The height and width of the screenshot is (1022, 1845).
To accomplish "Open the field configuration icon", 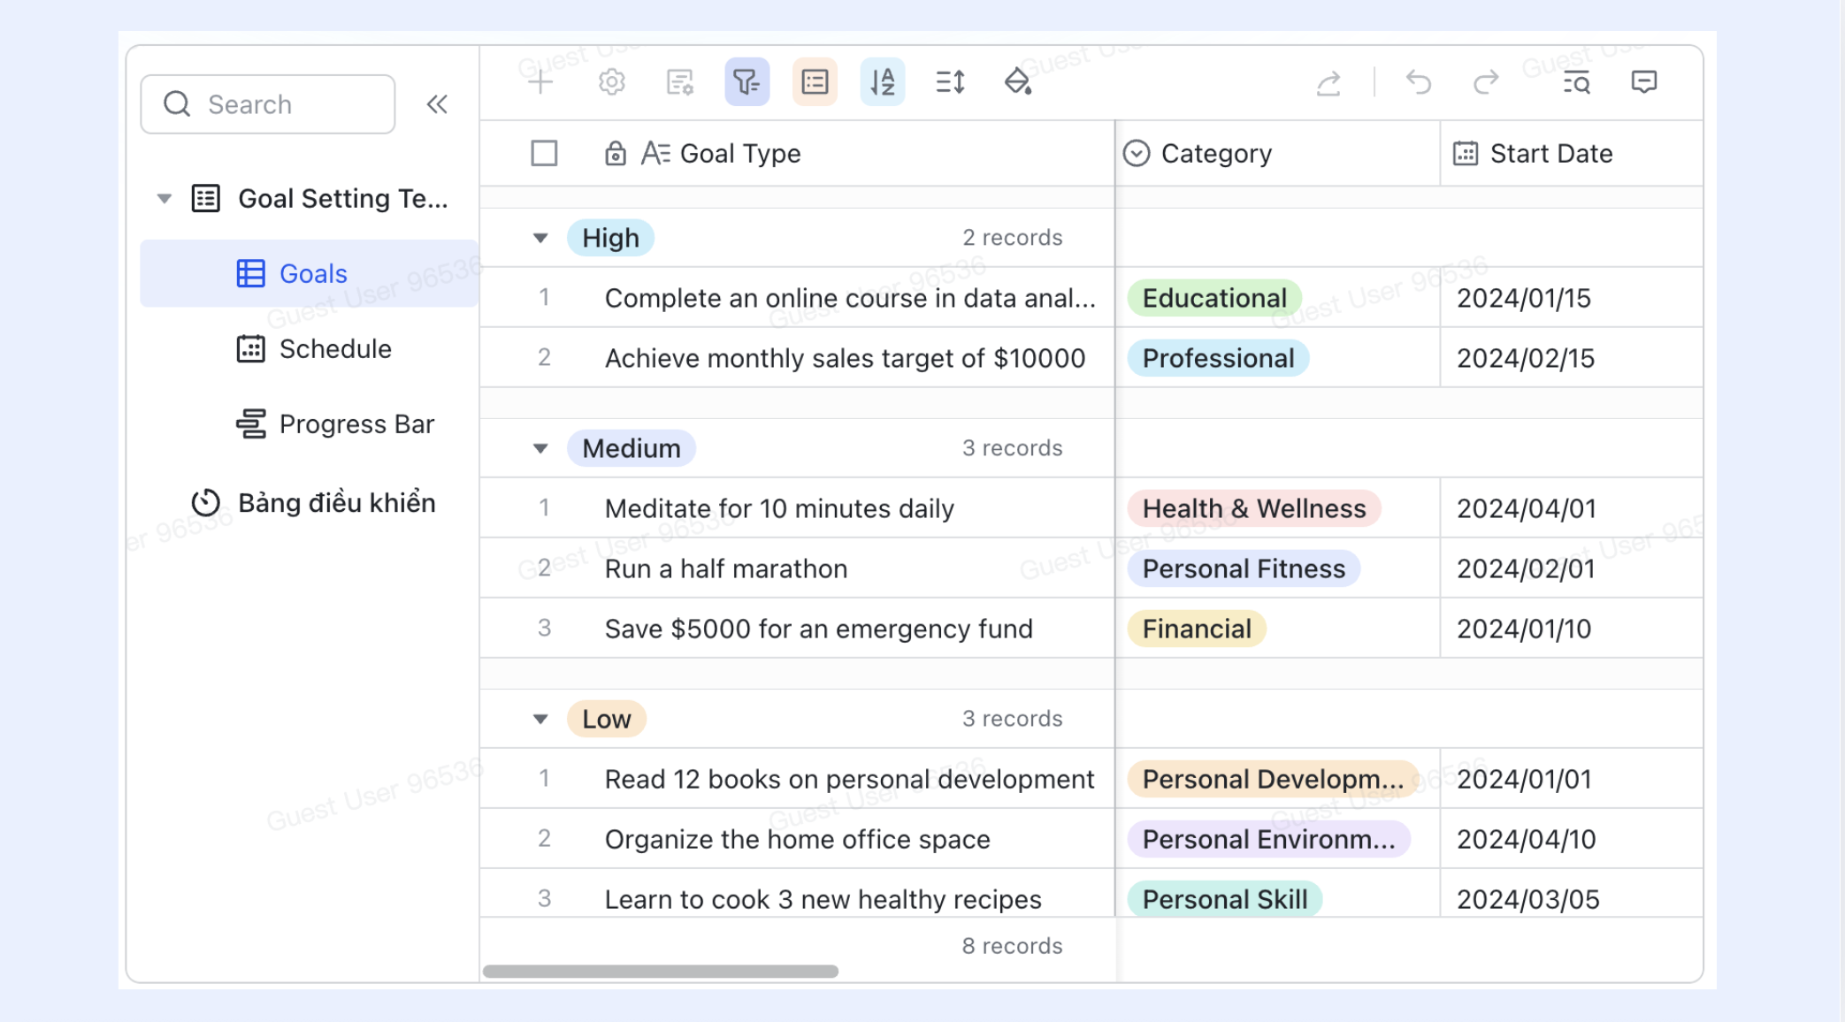I will pos(679,82).
